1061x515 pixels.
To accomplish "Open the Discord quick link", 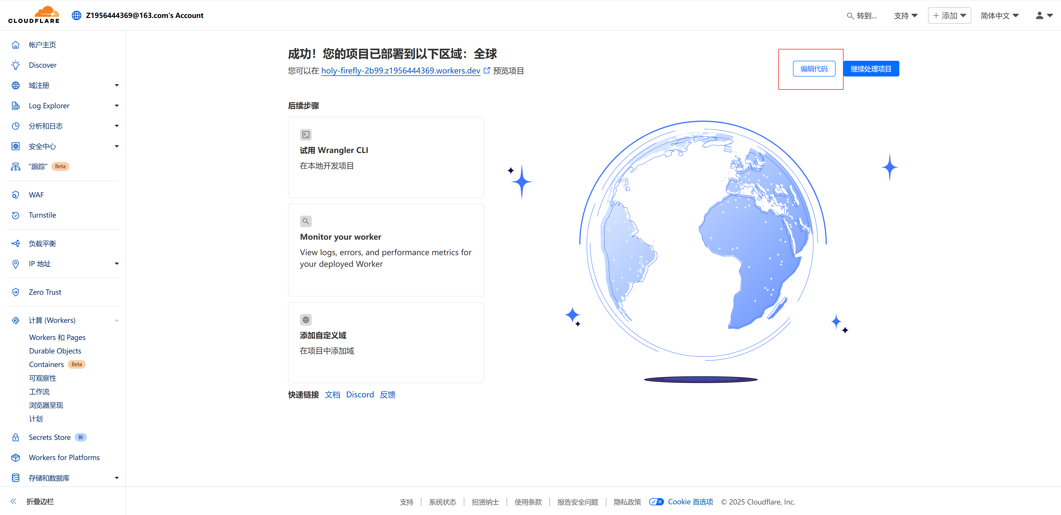I will [360, 394].
